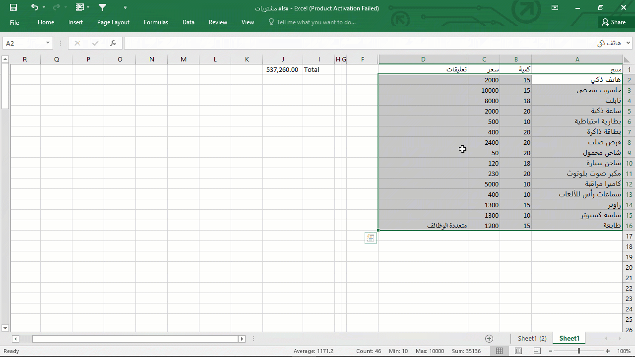Switch to the Sheet1 (2) worksheet tab
Image resolution: width=635 pixels, height=357 pixels.
[532, 339]
